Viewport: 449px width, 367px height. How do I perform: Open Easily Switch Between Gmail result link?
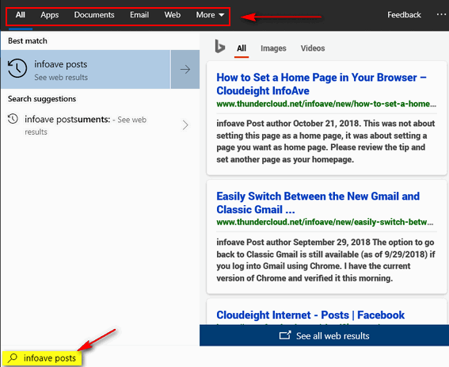click(318, 203)
